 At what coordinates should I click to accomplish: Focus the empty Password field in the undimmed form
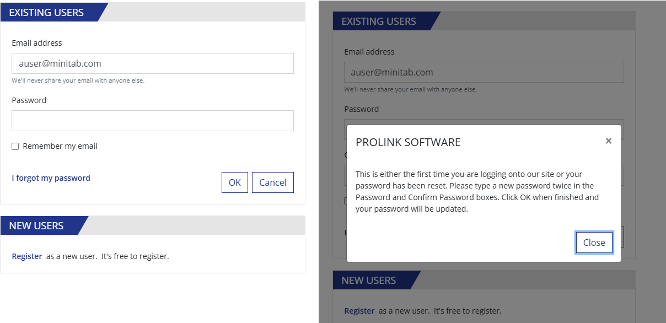(153, 121)
